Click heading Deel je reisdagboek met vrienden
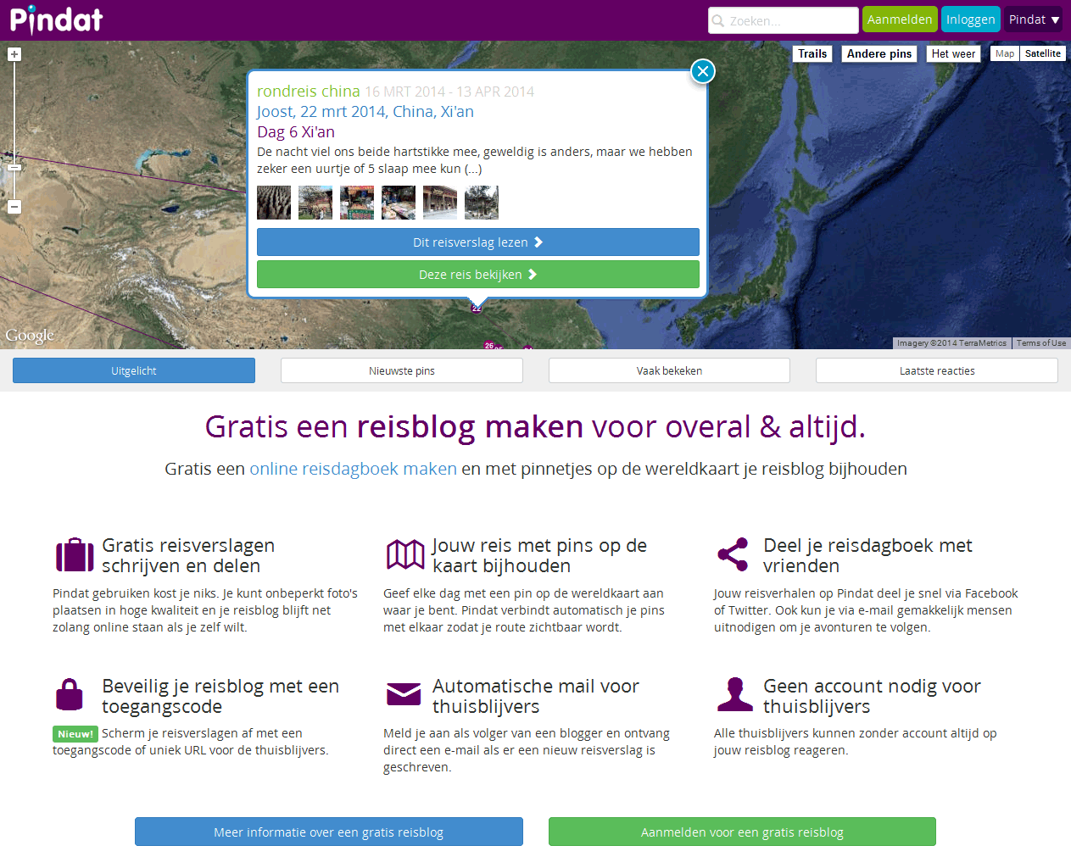 [867, 555]
